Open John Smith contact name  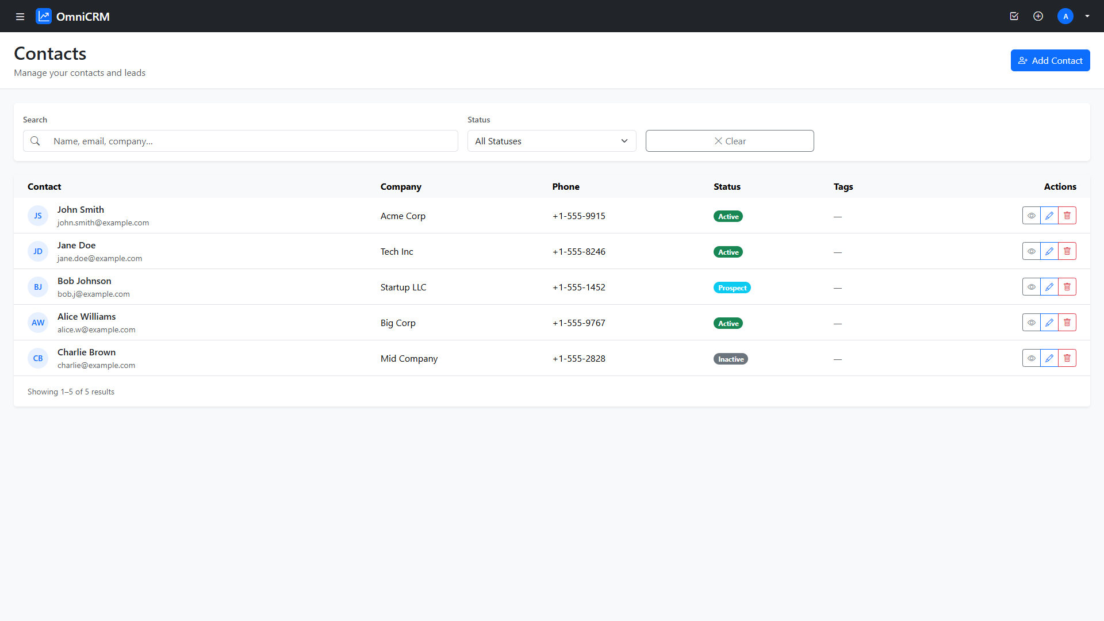point(80,209)
